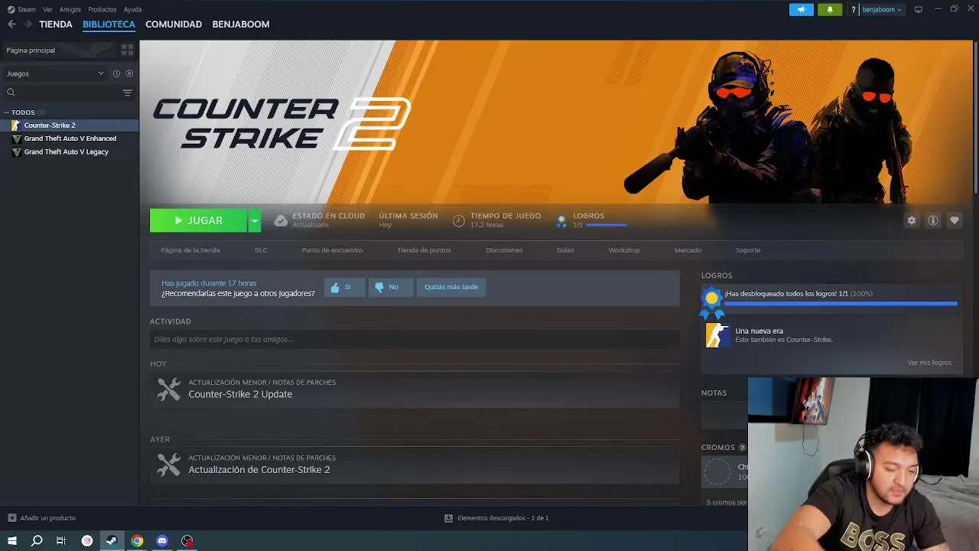Image resolution: width=979 pixels, height=551 pixels.
Task: Click the question mark help icon
Action: pyautogui.click(x=854, y=10)
